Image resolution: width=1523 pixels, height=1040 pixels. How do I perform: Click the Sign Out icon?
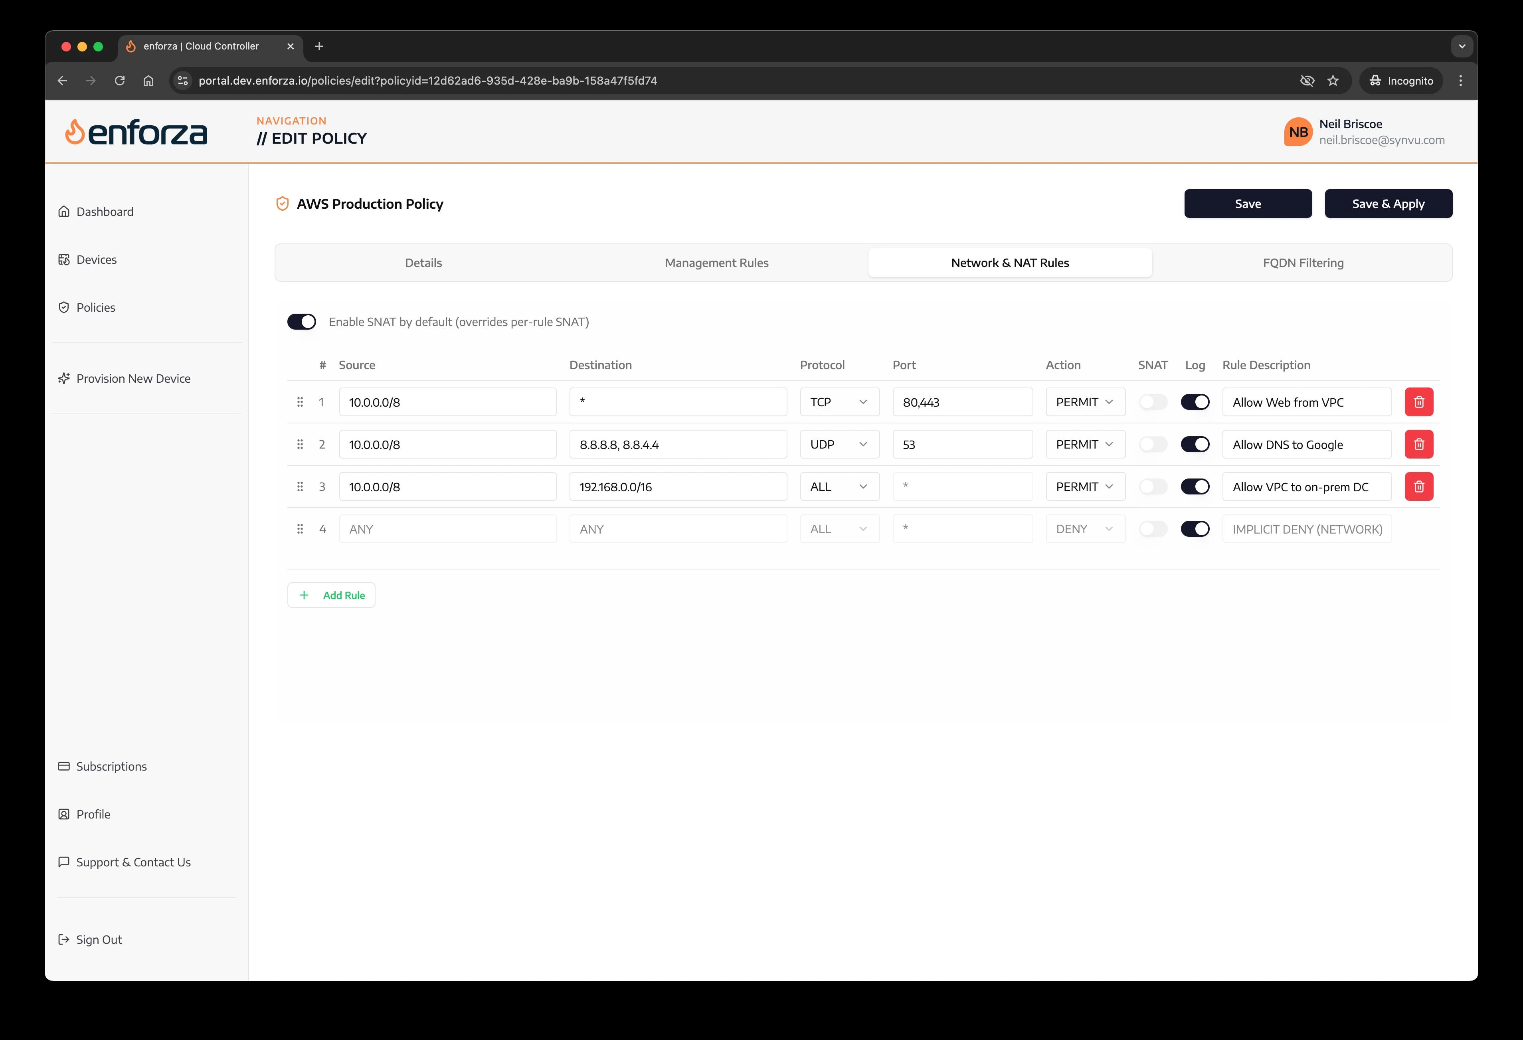[x=64, y=939]
